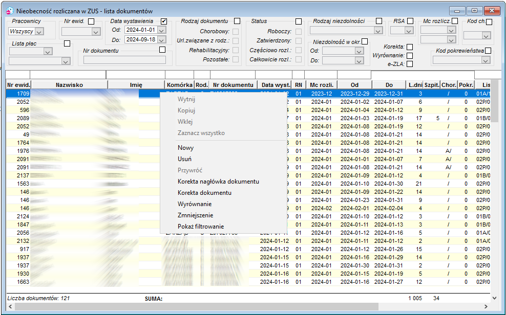Click into the Nr dokumentu text field
The image size is (506, 315).
(x=124, y=60)
